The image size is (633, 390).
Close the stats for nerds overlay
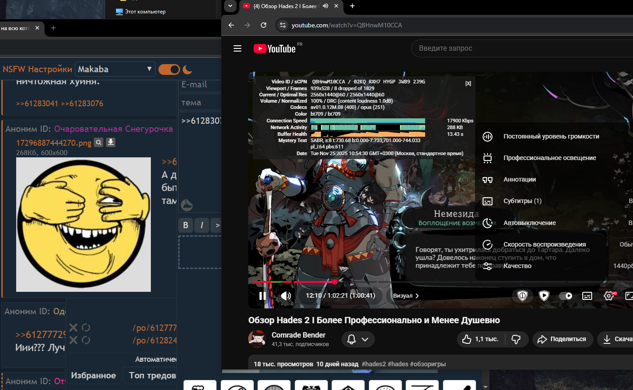[x=468, y=84]
